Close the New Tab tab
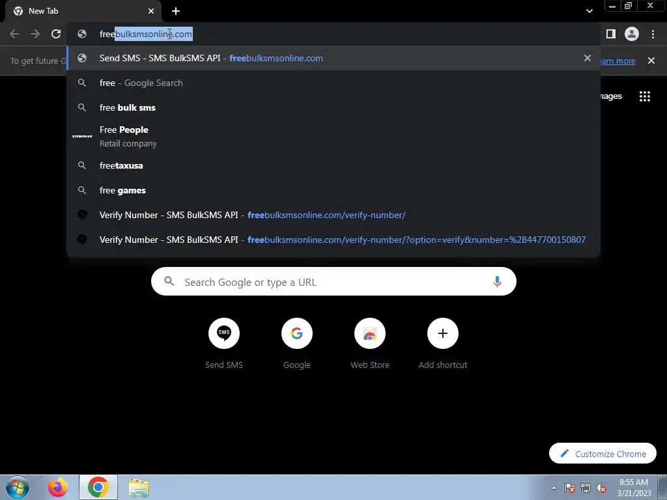The width and height of the screenshot is (667, 500). (151, 11)
